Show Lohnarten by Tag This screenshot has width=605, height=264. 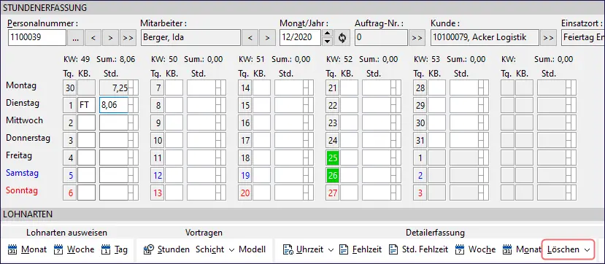point(114,249)
